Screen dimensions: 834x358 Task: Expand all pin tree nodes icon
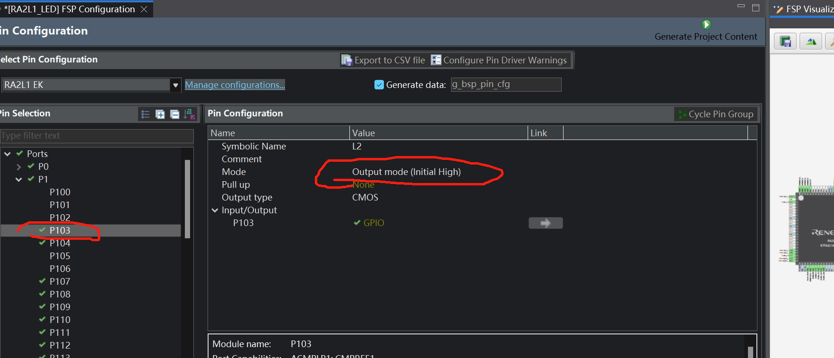[160, 114]
